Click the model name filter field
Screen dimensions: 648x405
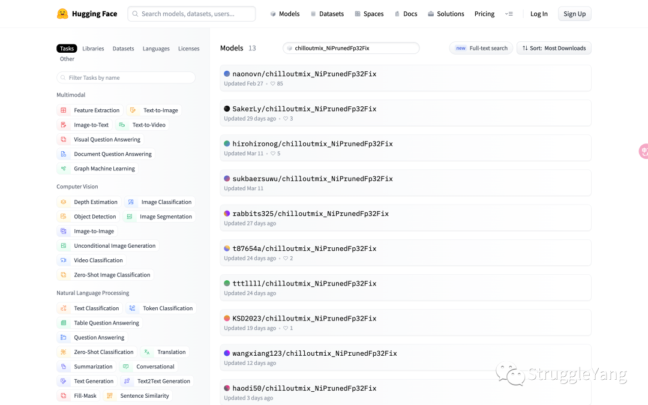point(351,48)
